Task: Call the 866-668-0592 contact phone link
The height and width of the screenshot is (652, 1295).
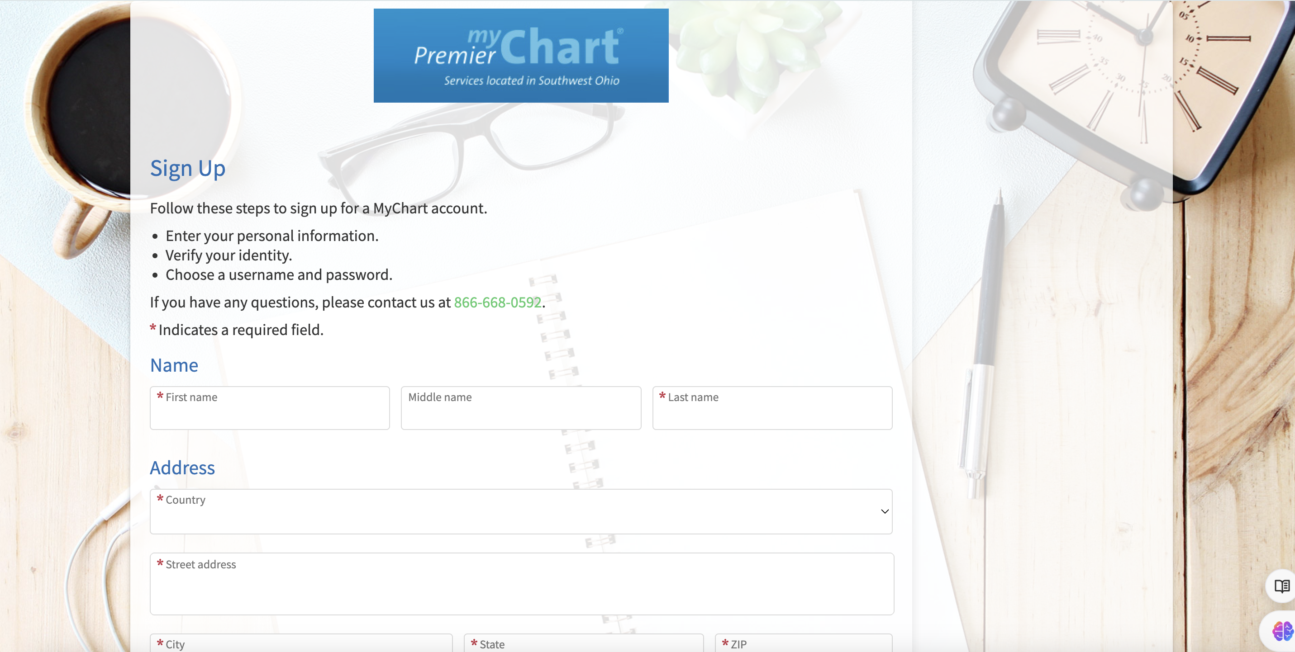Action: point(497,302)
